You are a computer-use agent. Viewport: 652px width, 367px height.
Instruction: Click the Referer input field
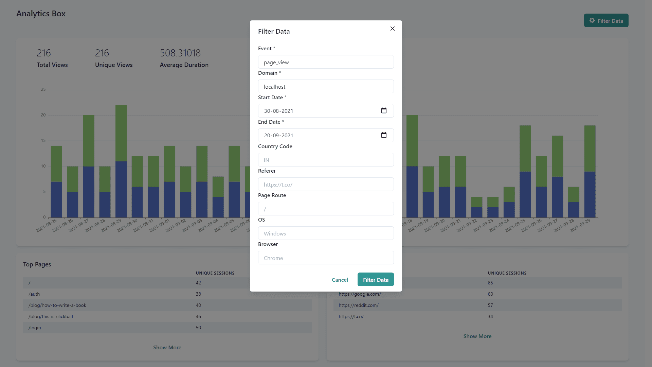point(325,185)
